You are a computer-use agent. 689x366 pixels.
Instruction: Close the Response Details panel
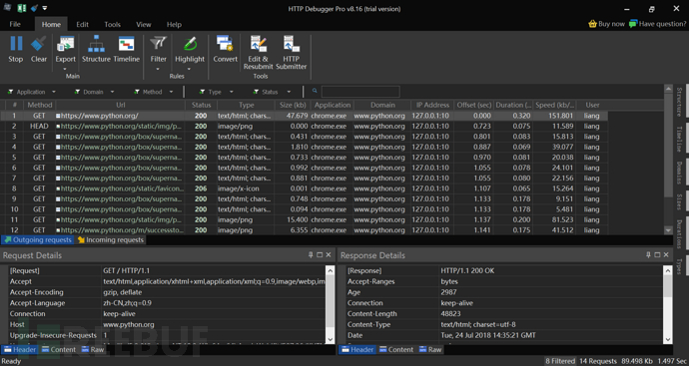[666, 255]
